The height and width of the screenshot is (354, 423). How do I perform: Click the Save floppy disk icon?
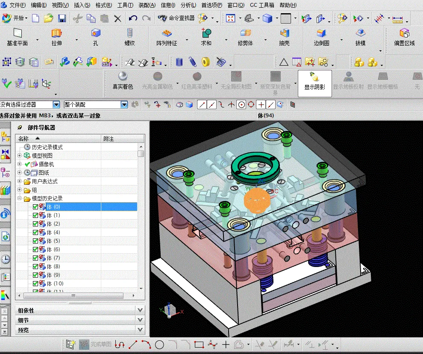click(x=62, y=18)
